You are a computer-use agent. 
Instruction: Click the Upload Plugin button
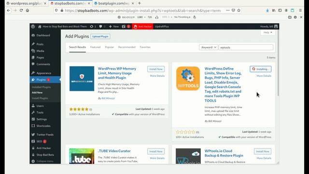100,37
